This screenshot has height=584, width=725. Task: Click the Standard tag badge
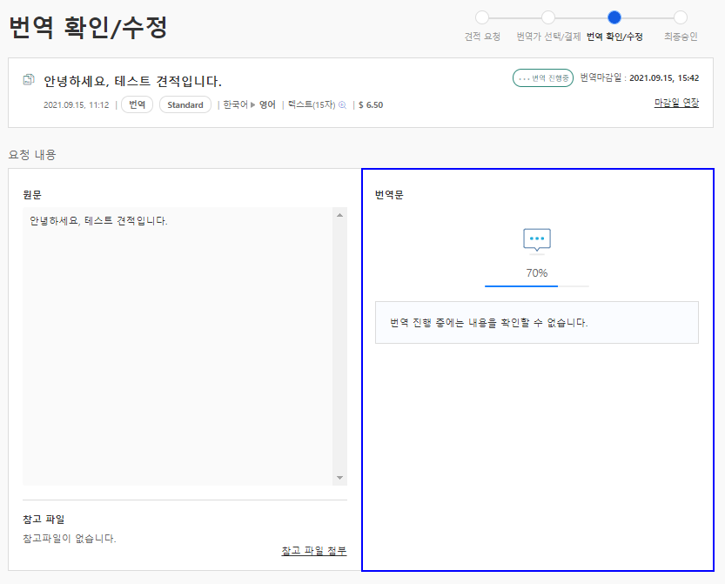185,104
